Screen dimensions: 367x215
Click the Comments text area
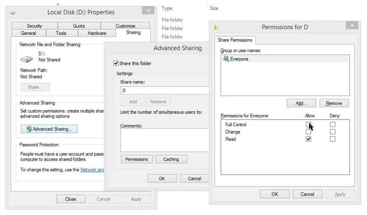click(x=164, y=140)
